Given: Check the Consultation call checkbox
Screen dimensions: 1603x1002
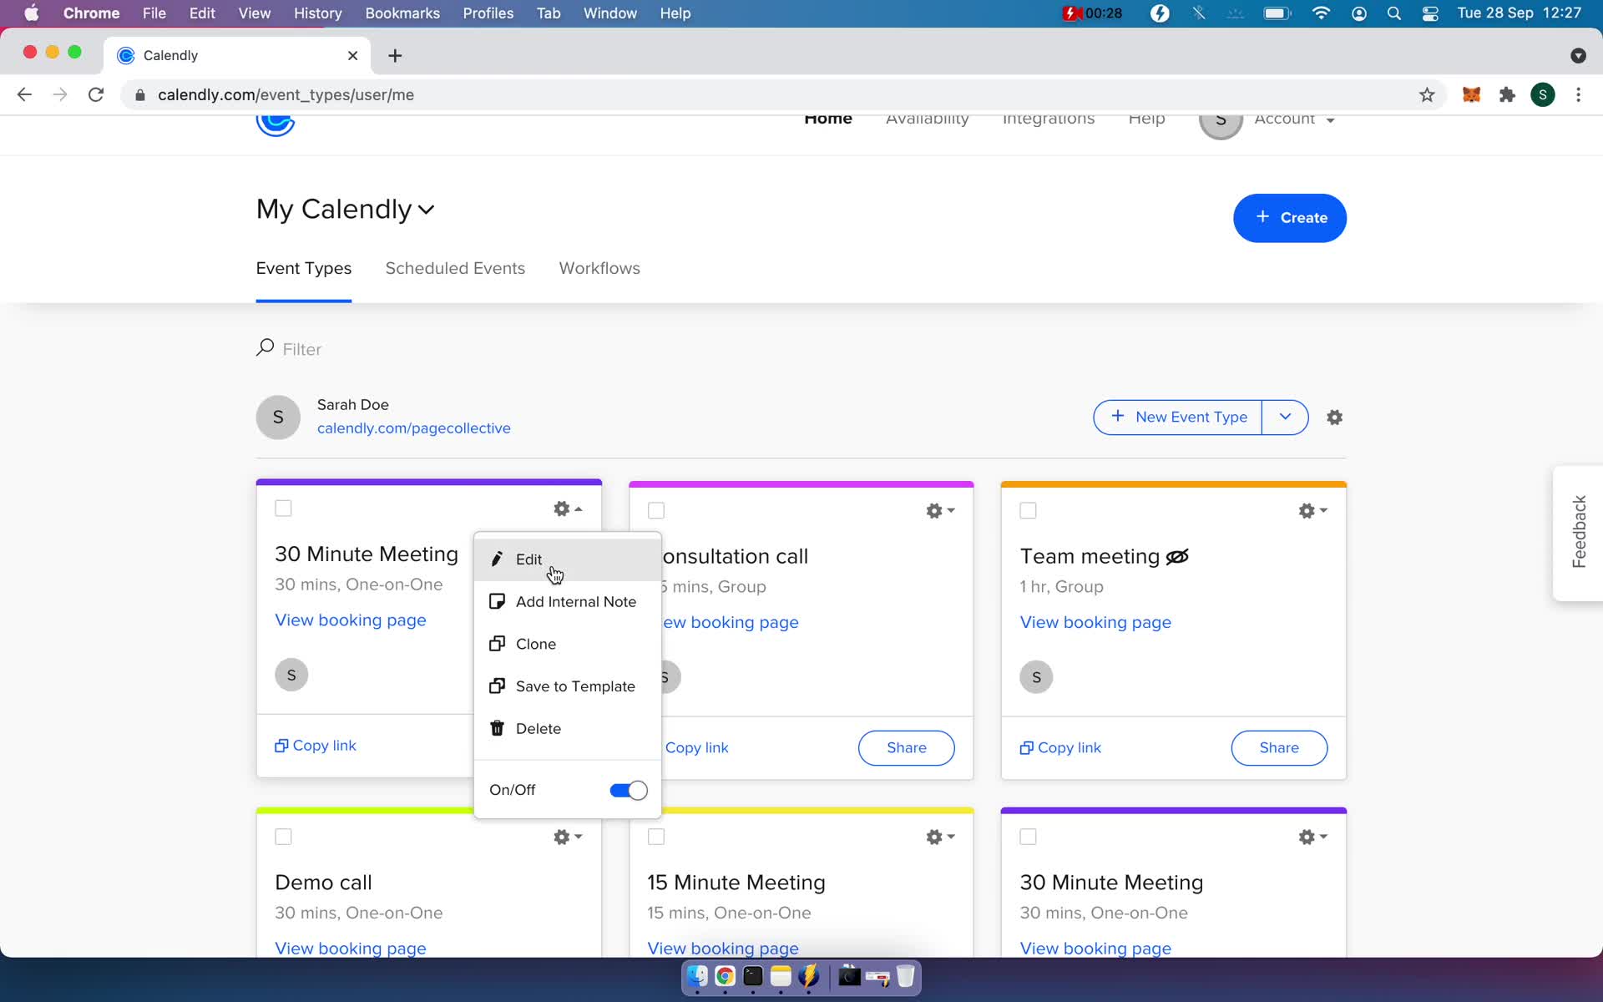Looking at the screenshot, I should [656, 510].
